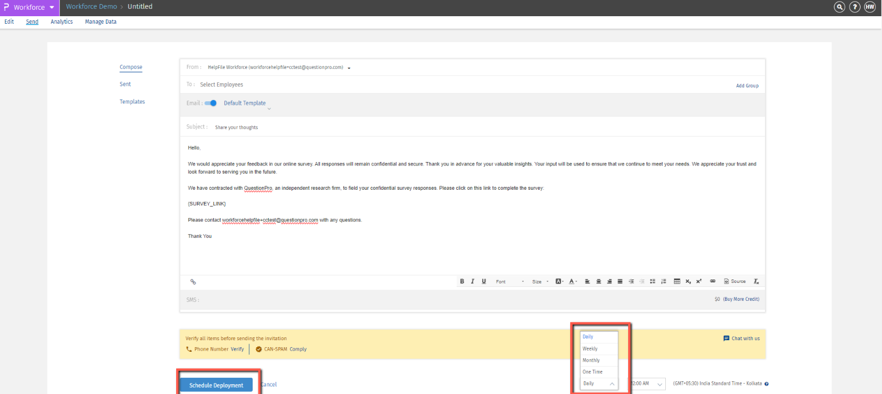Screen dimensions: 882x394
Task: Click Comply link for CAN-SPAM
Action: [298, 349]
